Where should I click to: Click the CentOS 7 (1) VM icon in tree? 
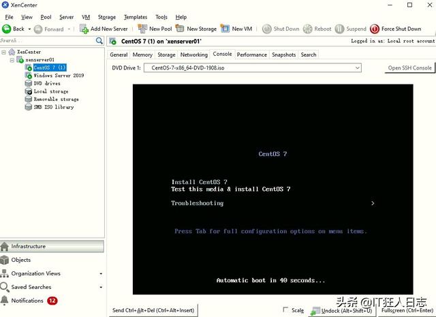click(29, 67)
